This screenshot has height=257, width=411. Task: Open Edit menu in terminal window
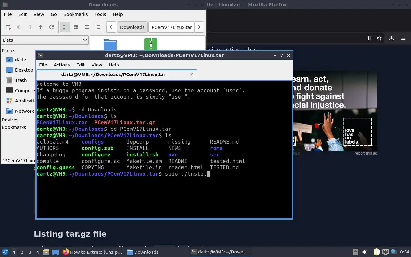point(81,65)
